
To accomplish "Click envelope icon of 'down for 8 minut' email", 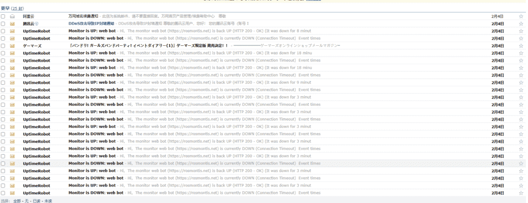I will tap(12, 31).
